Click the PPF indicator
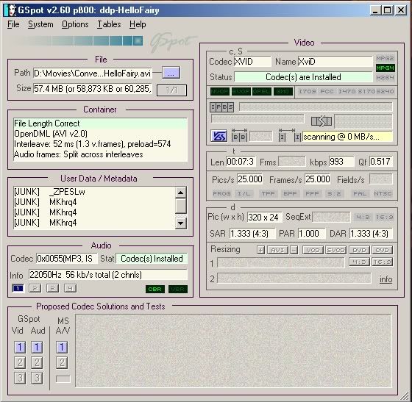The height and width of the screenshot is (402, 412). point(312,194)
